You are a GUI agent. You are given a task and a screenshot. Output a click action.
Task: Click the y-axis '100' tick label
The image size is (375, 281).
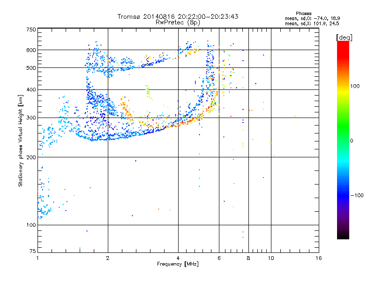[x=31, y=225]
